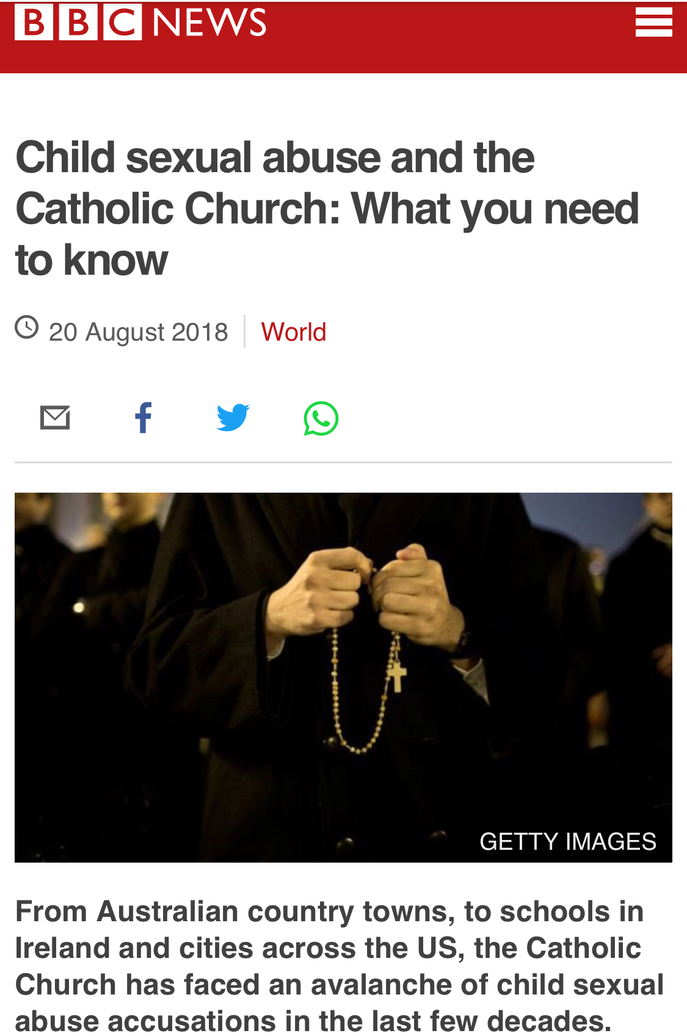The image size is (687, 1036).
Task: Open the rosary hands article photo
Action: click(x=343, y=677)
